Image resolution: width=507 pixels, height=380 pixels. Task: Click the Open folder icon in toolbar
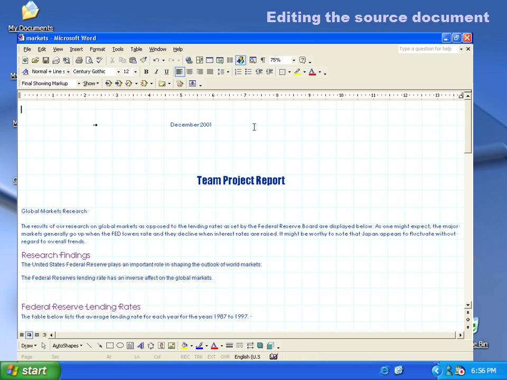35,60
